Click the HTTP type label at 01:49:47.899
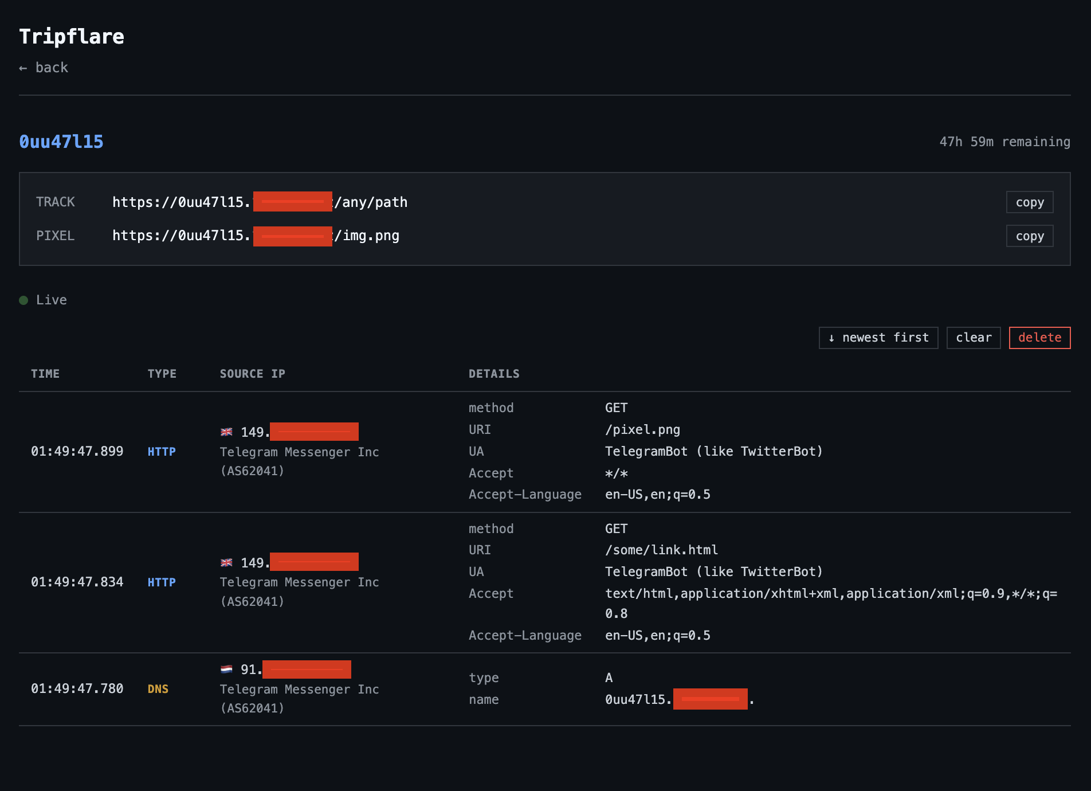The image size is (1091, 791). pyautogui.click(x=162, y=452)
